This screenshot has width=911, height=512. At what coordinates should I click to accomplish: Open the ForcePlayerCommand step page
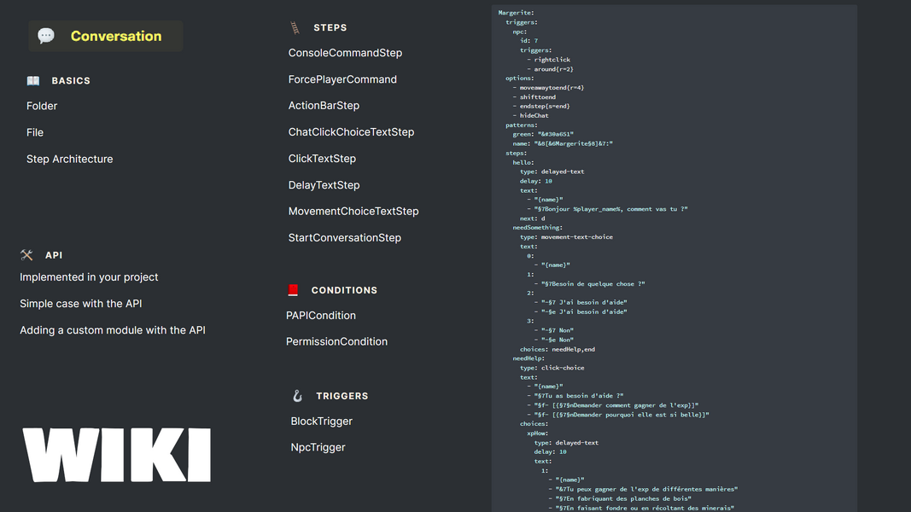click(x=342, y=79)
